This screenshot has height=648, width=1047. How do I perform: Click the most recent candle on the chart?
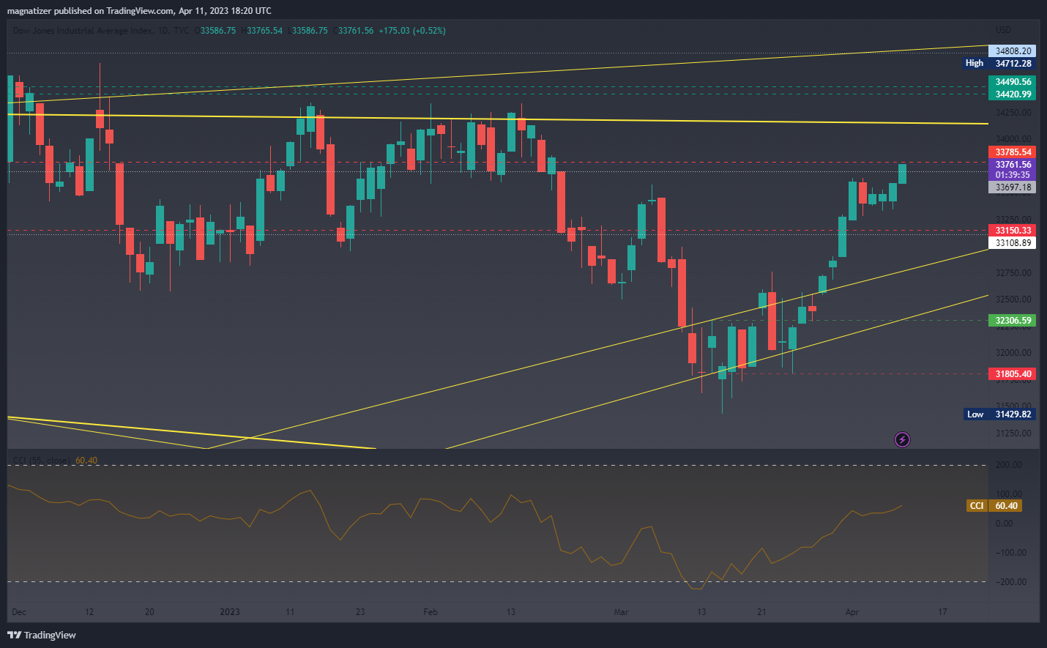click(x=902, y=174)
